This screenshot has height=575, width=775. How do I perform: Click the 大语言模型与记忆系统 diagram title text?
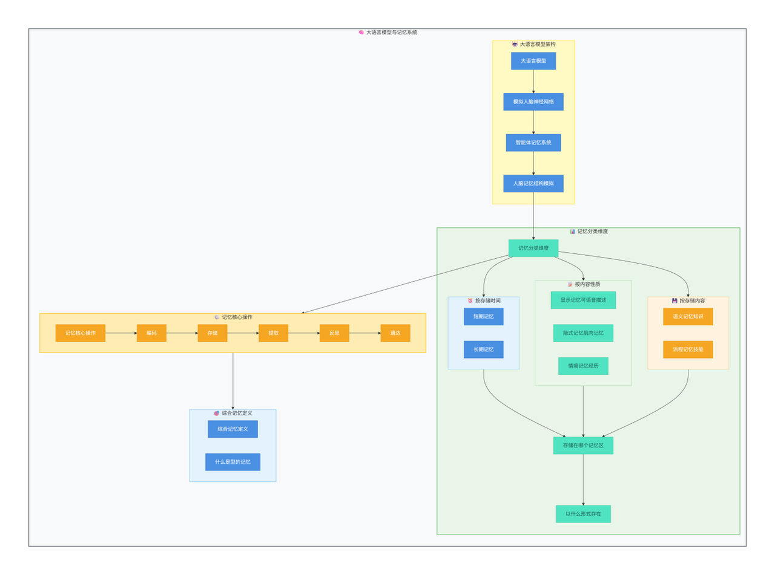pyautogui.click(x=392, y=33)
